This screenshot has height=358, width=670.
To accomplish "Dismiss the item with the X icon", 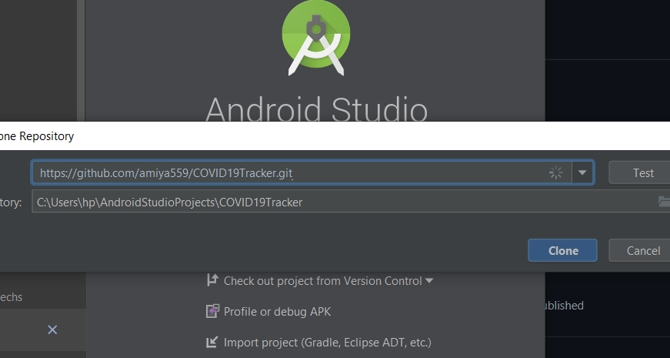I will [52, 330].
